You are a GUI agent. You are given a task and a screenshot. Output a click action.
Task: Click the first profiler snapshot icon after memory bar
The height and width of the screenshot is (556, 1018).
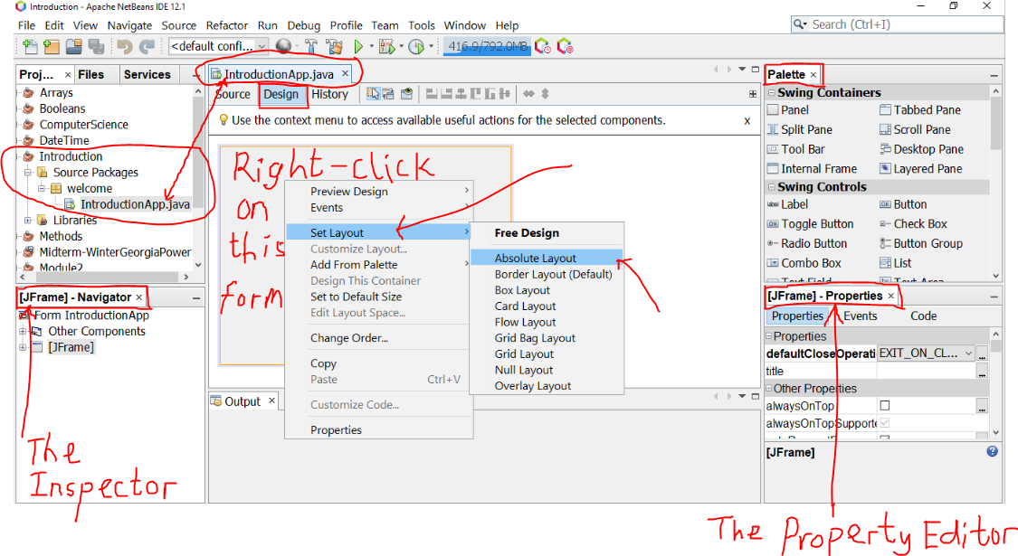[x=542, y=47]
